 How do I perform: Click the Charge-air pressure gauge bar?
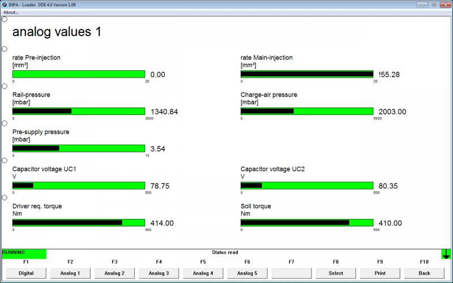tap(307, 112)
